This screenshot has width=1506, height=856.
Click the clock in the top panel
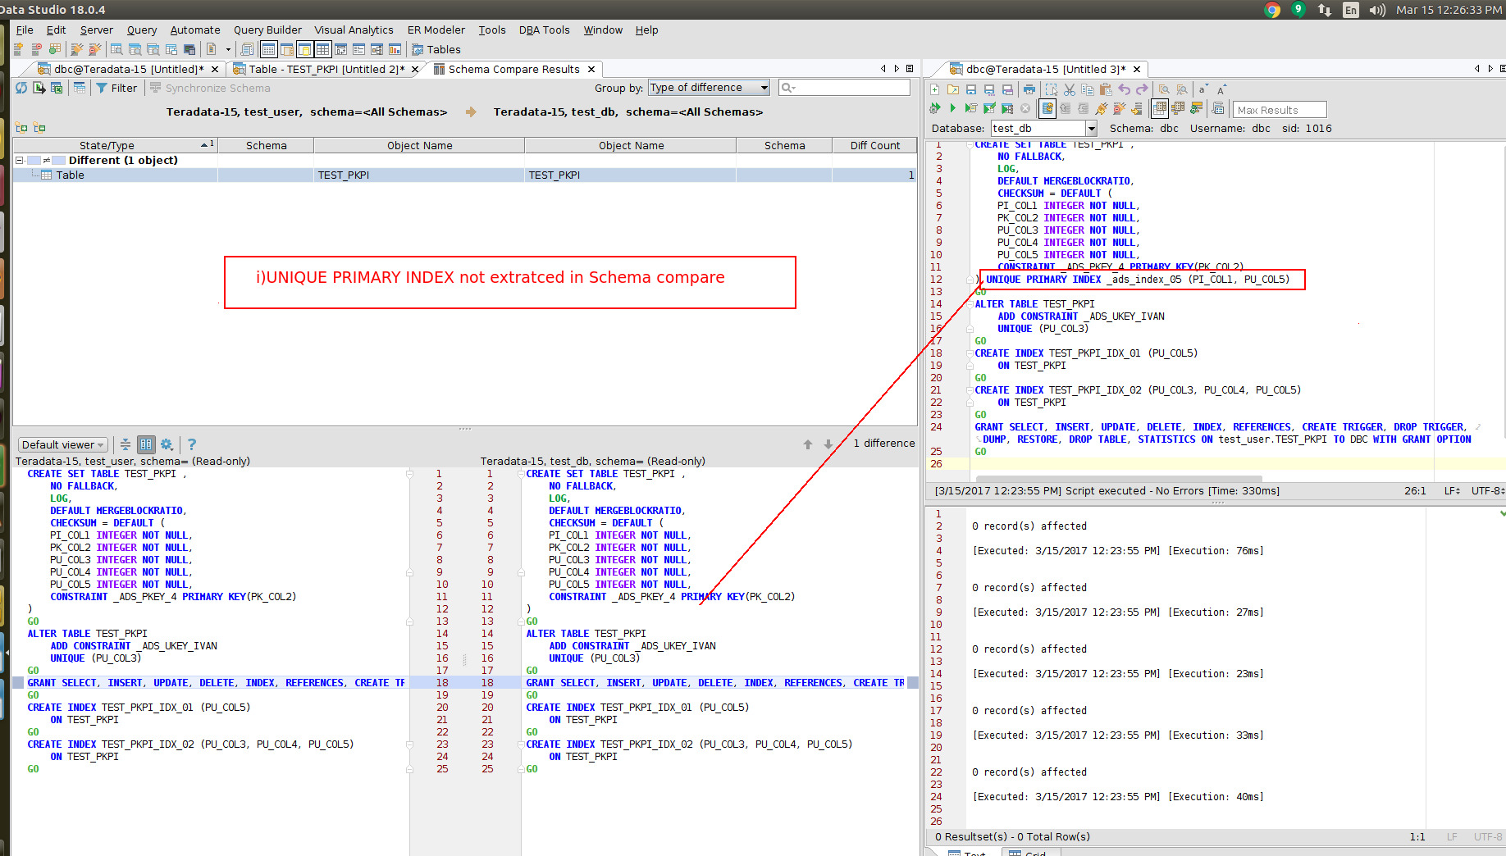click(1449, 10)
